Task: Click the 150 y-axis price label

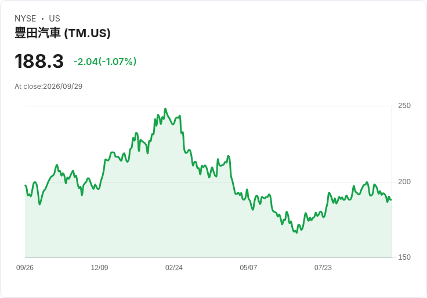Action: (x=404, y=257)
